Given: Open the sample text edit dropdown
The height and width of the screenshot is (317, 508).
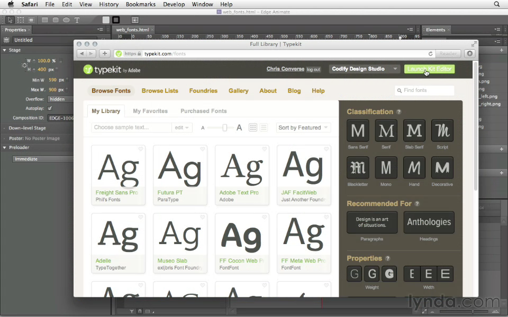Looking at the screenshot, I should tap(182, 127).
